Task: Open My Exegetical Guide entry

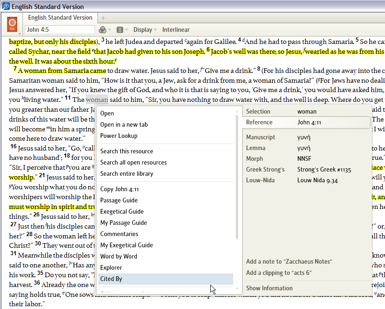Action: 166,245
